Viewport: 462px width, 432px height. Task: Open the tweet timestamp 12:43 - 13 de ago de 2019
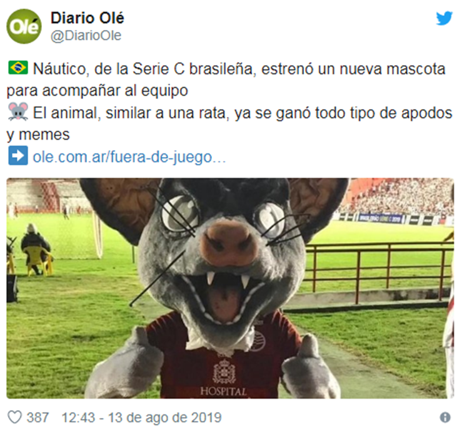tap(141, 418)
